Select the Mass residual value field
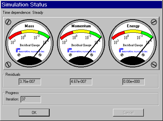The image size is (163, 121). 30,82
